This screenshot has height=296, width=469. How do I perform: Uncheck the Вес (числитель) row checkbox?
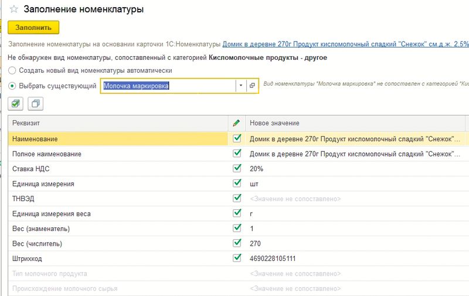(x=237, y=243)
